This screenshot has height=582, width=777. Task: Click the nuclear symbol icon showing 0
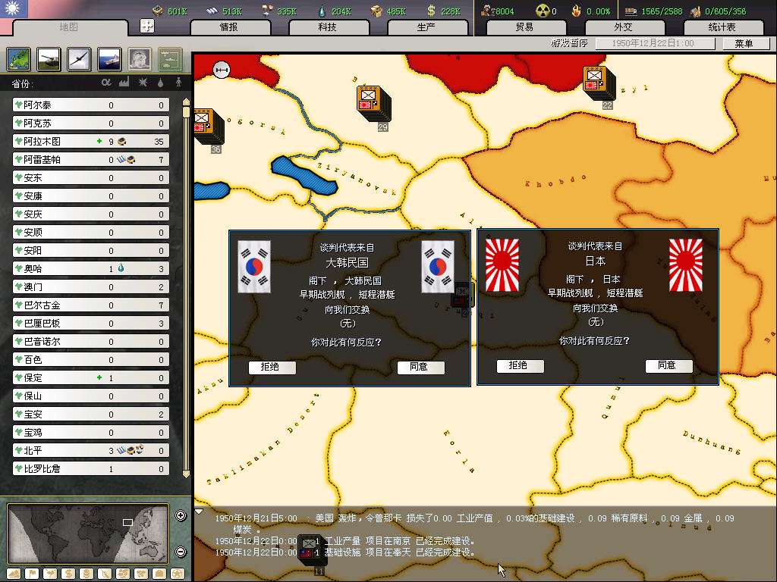(x=543, y=11)
